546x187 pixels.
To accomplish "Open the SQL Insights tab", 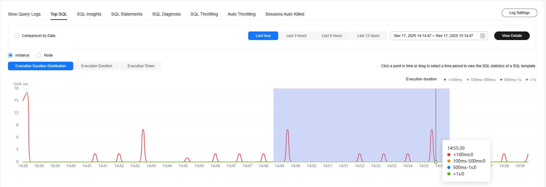I will 89,14.
